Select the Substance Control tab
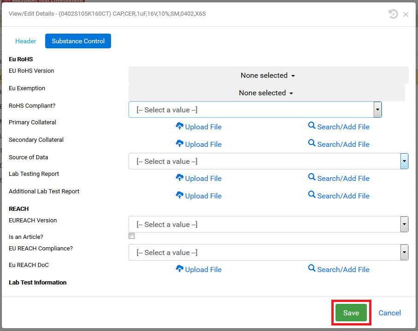 78,41
